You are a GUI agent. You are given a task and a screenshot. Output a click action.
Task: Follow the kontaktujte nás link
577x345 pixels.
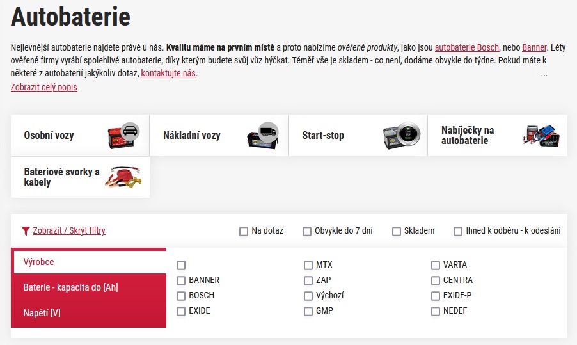point(168,73)
